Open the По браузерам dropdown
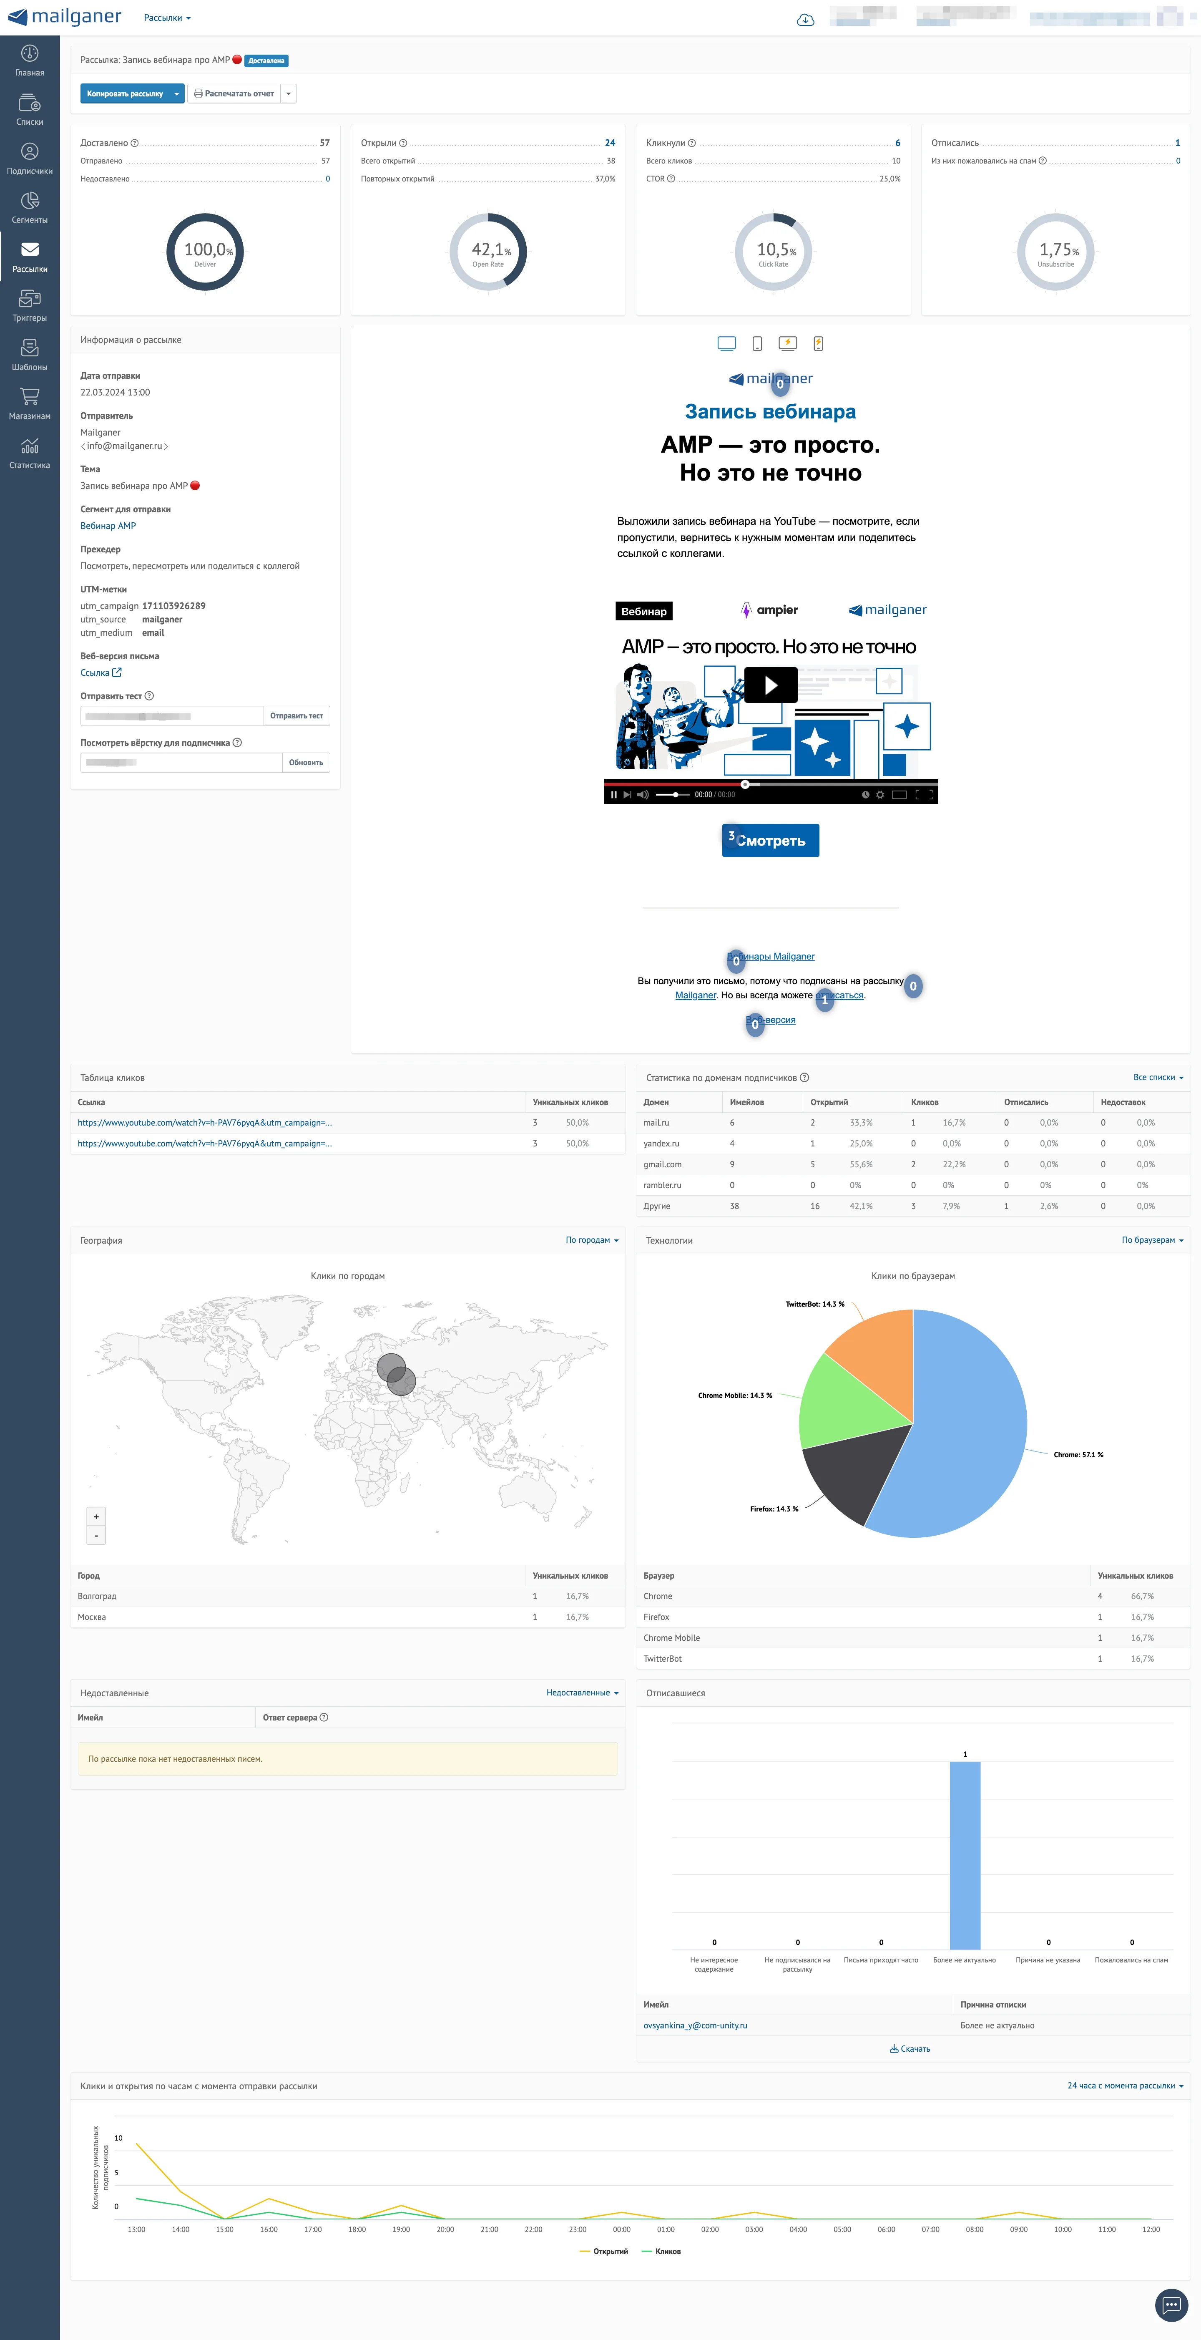1201x2340 pixels. point(1152,1240)
